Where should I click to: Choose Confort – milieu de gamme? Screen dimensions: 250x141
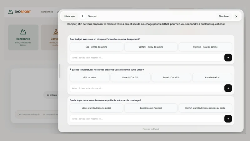[151, 47]
